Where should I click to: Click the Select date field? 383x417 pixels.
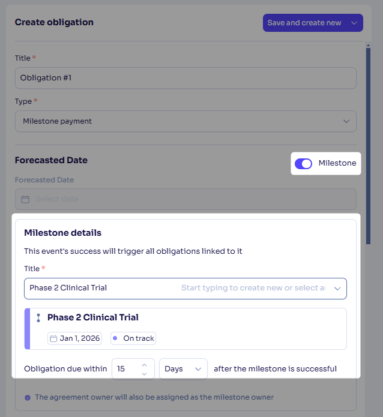(x=185, y=199)
